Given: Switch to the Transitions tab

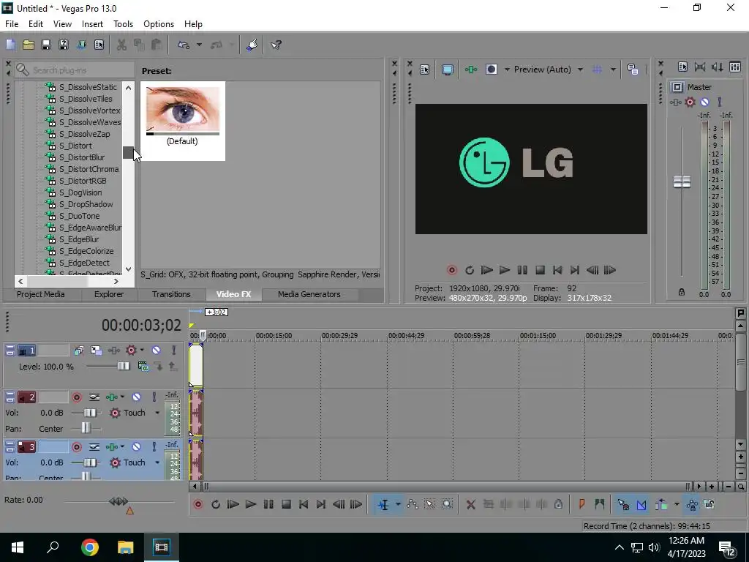Looking at the screenshot, I should click(x=171, y=294).
